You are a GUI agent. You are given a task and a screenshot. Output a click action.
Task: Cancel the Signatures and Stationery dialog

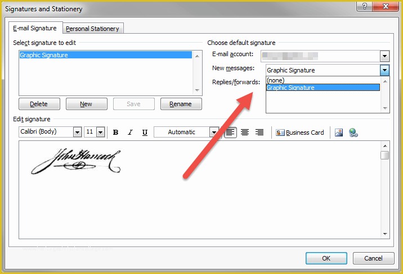(x=373, y=258)
